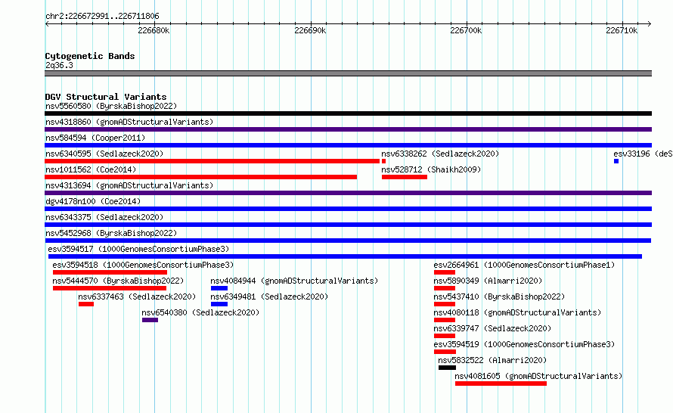Click the blue bar under dgv4178n100
673x413 pixels.
tap(348, 209)
